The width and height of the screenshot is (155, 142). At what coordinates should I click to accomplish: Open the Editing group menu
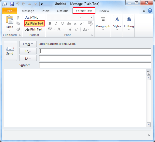pos(129,23)
